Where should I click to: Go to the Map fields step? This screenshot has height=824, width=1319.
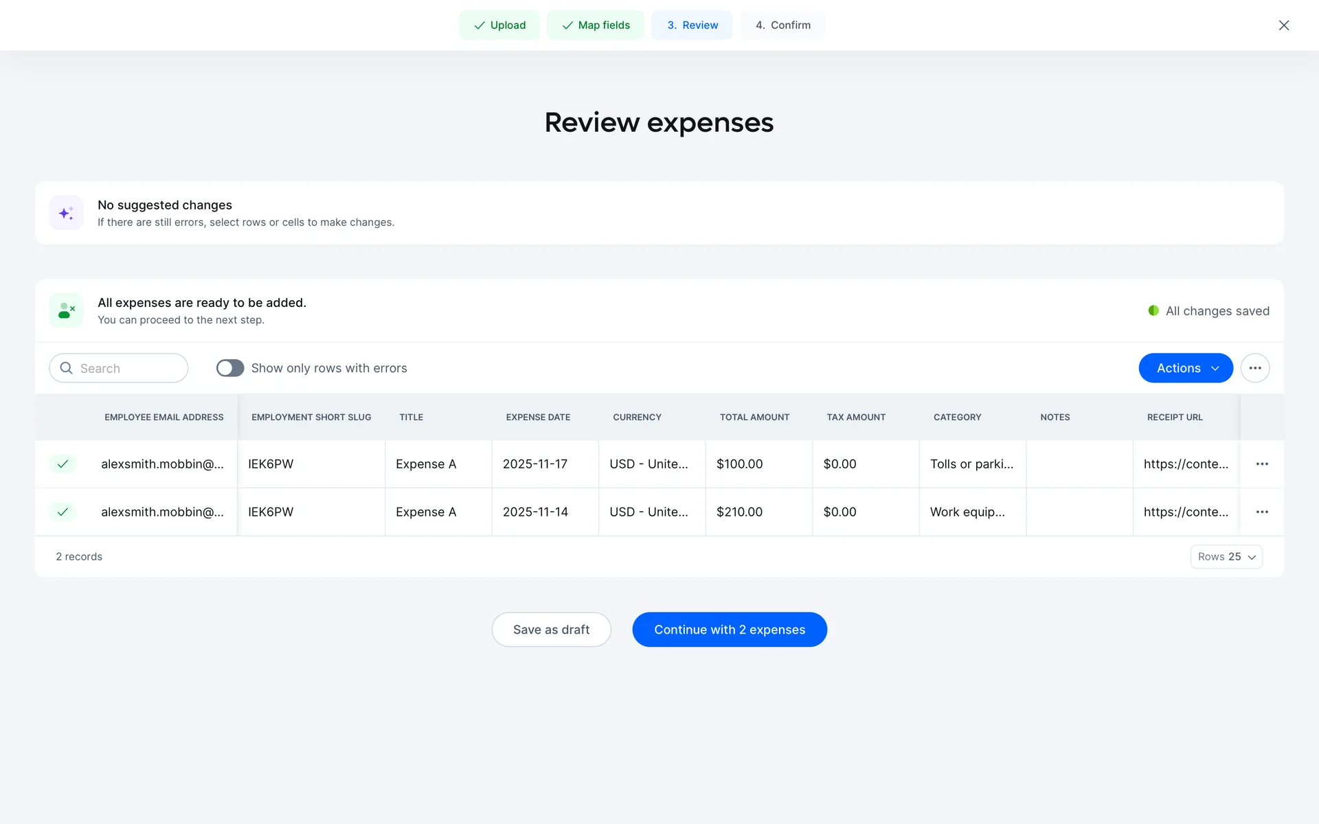tap(596, 25)
